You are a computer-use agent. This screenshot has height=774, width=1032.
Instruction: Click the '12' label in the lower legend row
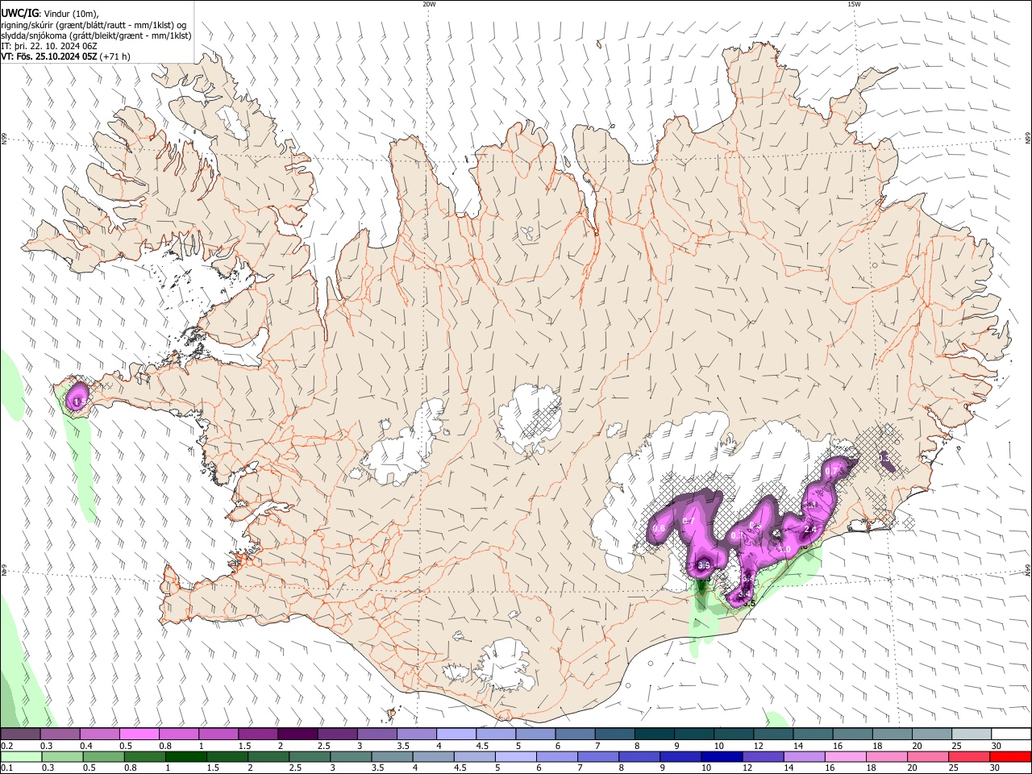click(747, 768)
